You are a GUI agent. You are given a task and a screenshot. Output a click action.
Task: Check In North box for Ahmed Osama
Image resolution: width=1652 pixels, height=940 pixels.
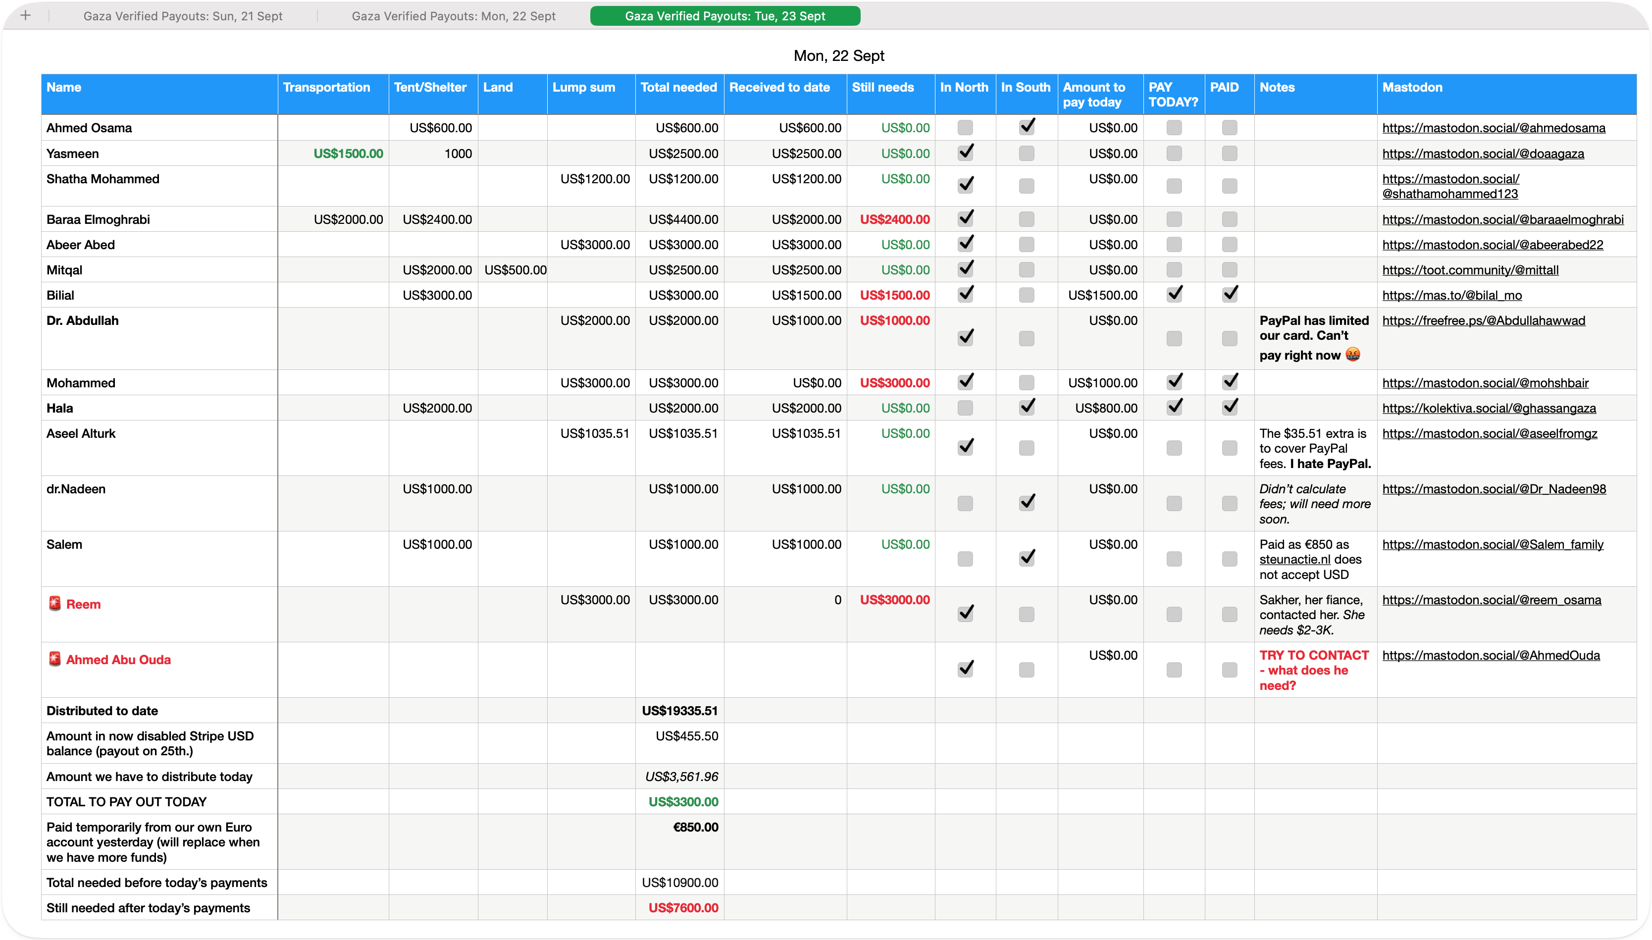coord(965,128)
